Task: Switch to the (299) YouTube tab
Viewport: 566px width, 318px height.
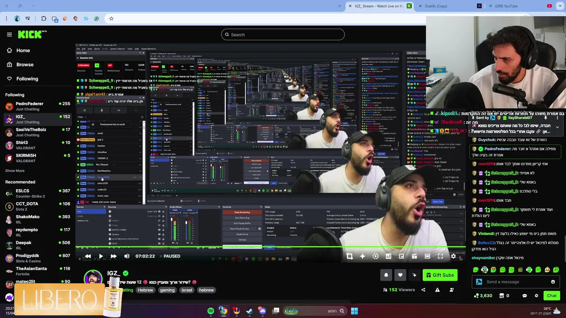Action: point(520,6)
